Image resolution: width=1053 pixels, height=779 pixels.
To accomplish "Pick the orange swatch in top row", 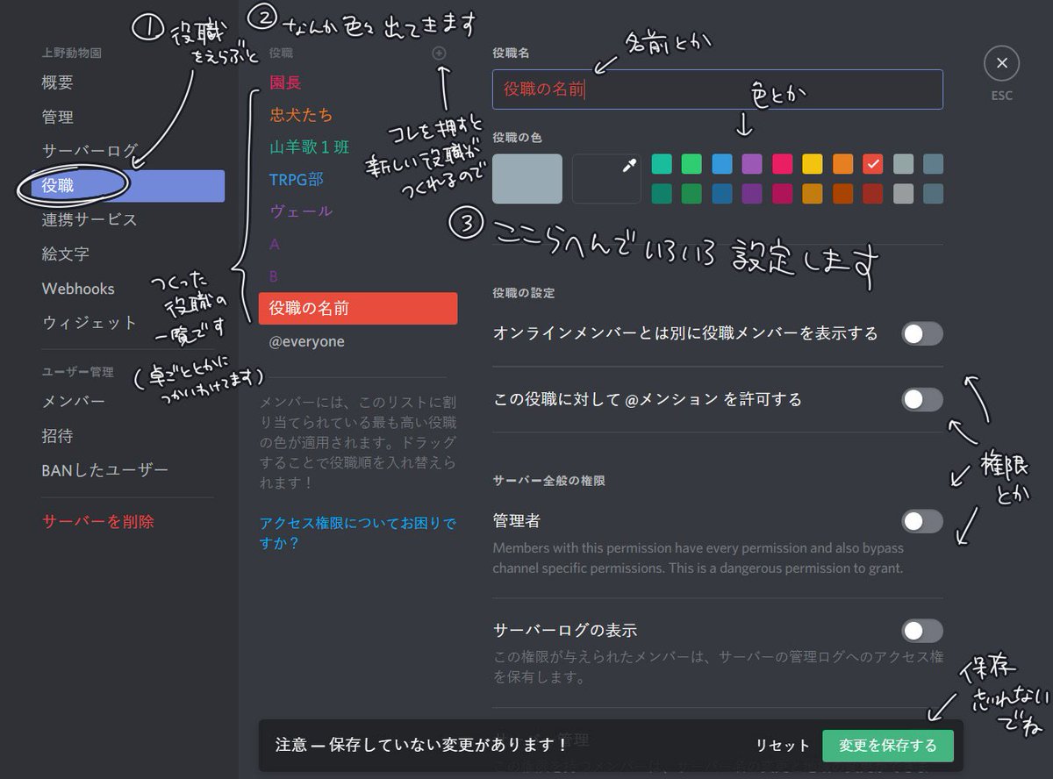I will point(842,165).
